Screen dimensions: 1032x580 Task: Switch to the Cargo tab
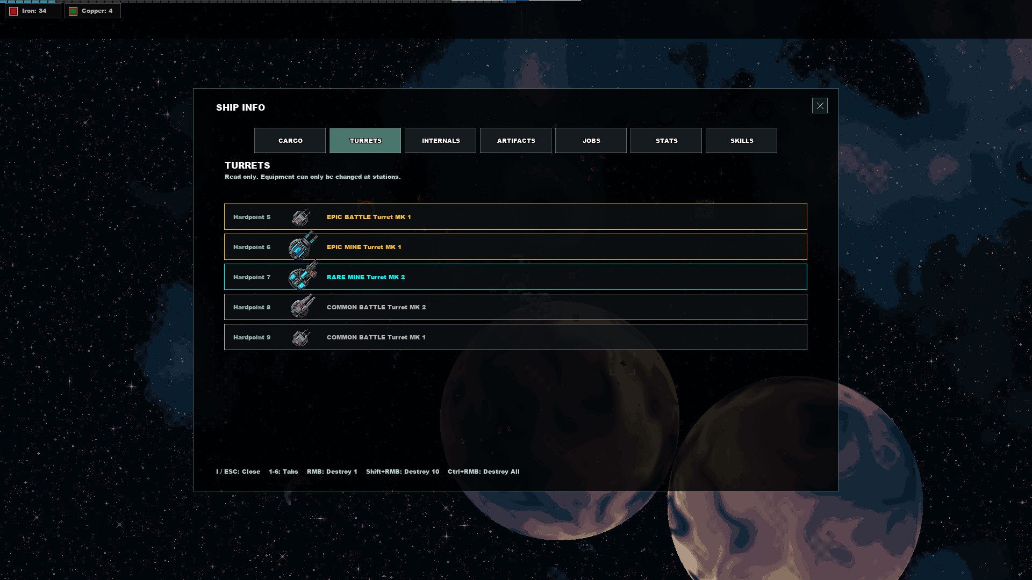pos(290,140)
